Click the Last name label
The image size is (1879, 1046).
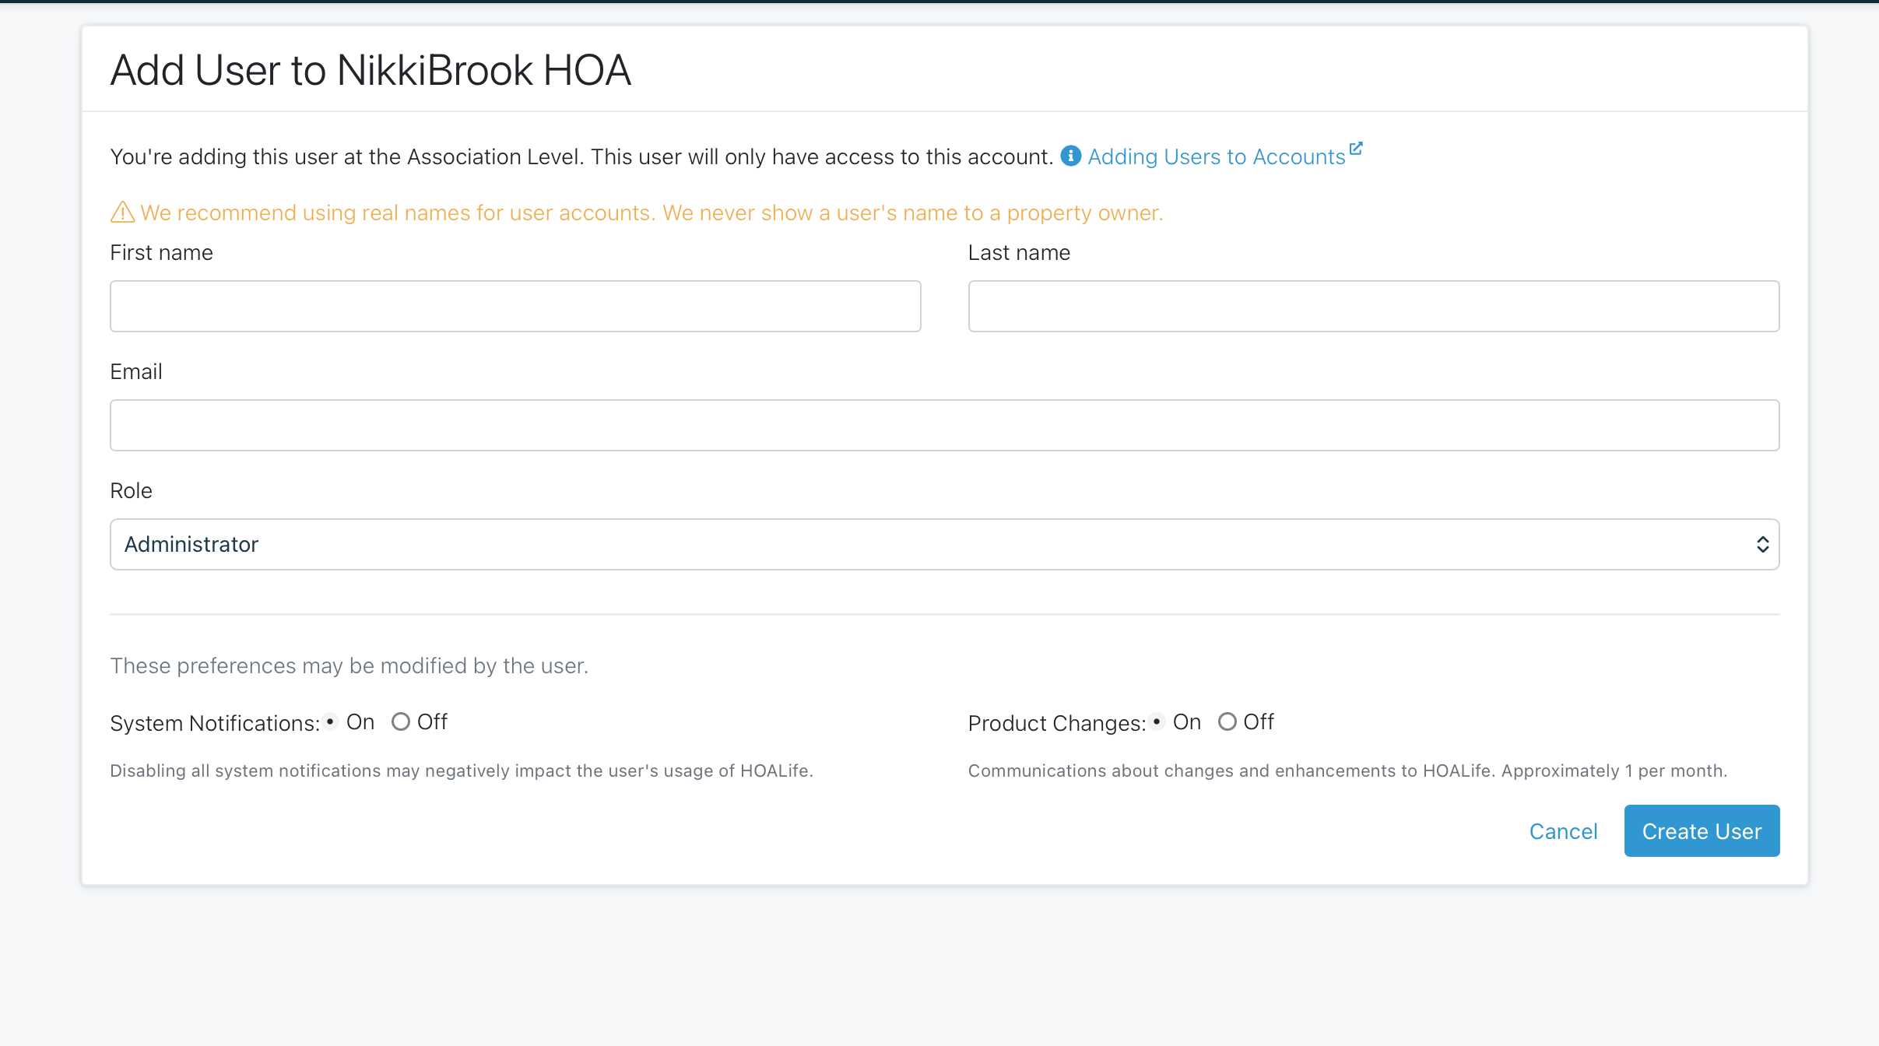coord(1019,253)
